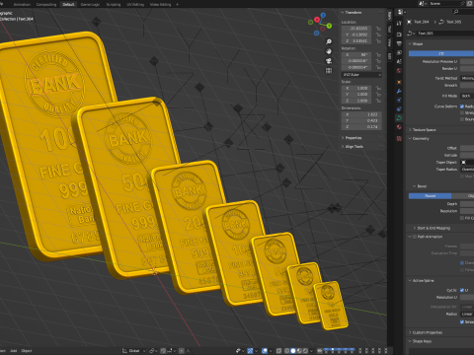This screenshot has height=355, width=474.
Task: Open the green Object Data curve tab
Action: click(399, 118)
